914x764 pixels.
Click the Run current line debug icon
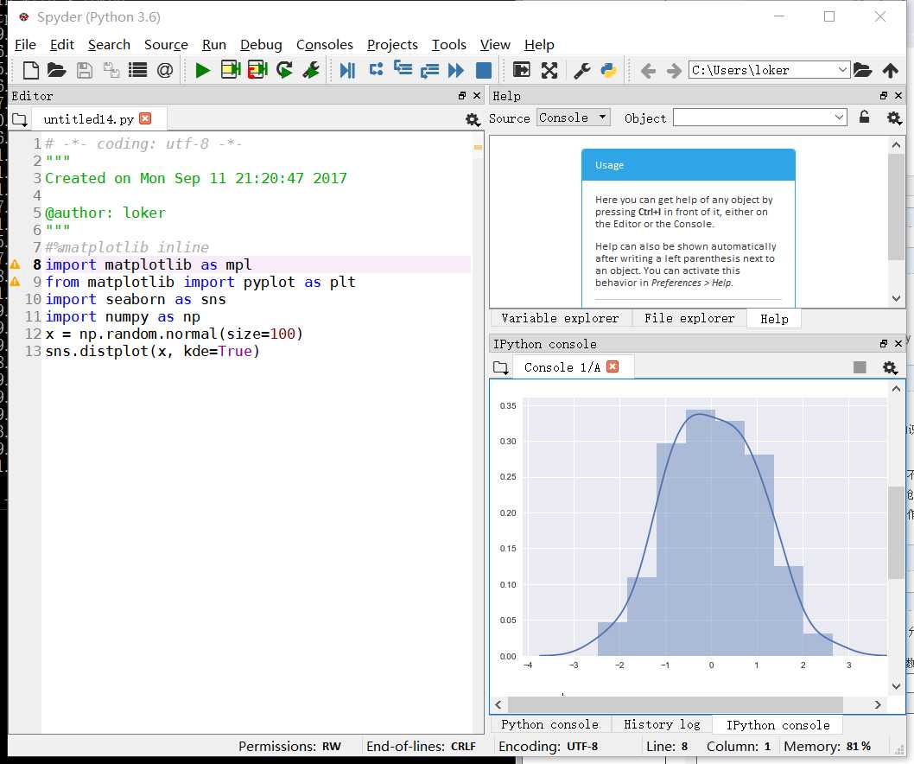click(376, 70)
